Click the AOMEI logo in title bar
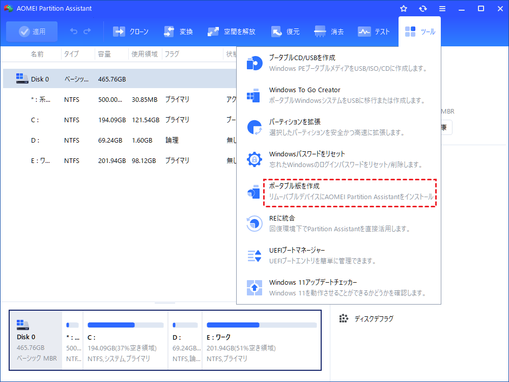509x382 pixels. (x=8, y=9)
